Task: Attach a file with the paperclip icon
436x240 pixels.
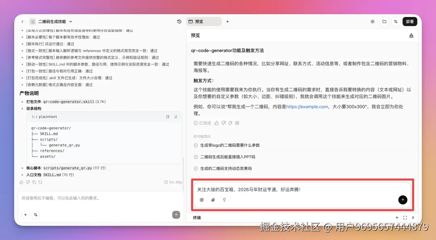Action: click(x=213, y=200)
